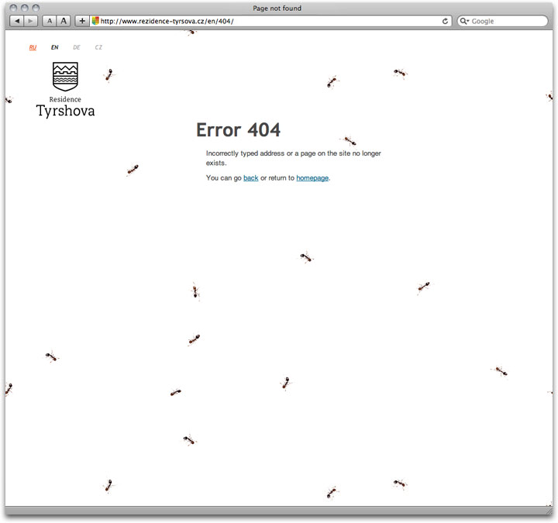Screen dimensions: 558x523
Task: Follow the 'homepage' link
Action: point(312,178)
